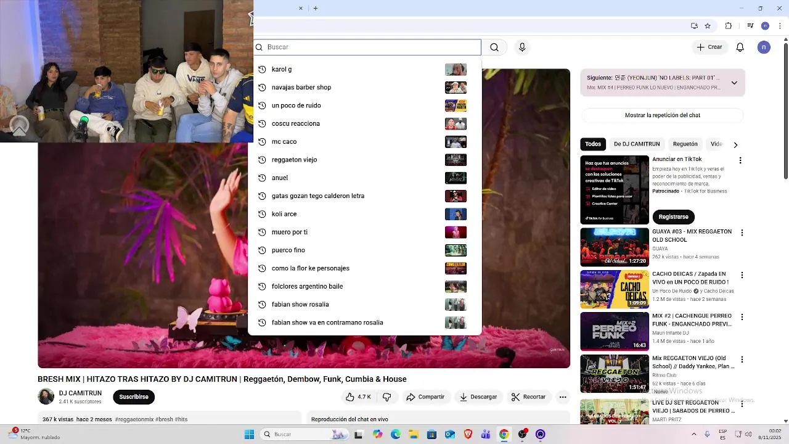This screenshot has height=444, width=789.
Task: Select 'reggaeton viejo' suggestion
Action: pyautogui.click(x=364, y=160)
